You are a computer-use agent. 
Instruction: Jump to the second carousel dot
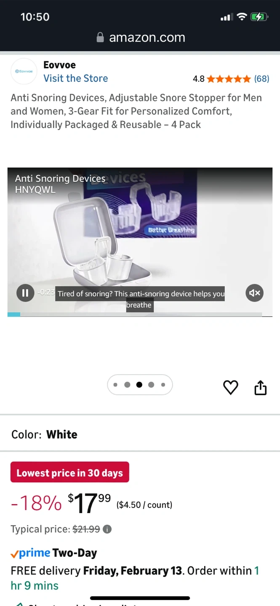coord(127,385)
